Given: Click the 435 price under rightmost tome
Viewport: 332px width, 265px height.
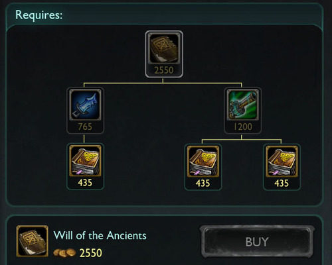Looking at the screenshot, I should pyautogui.click(x=282, y=183).
